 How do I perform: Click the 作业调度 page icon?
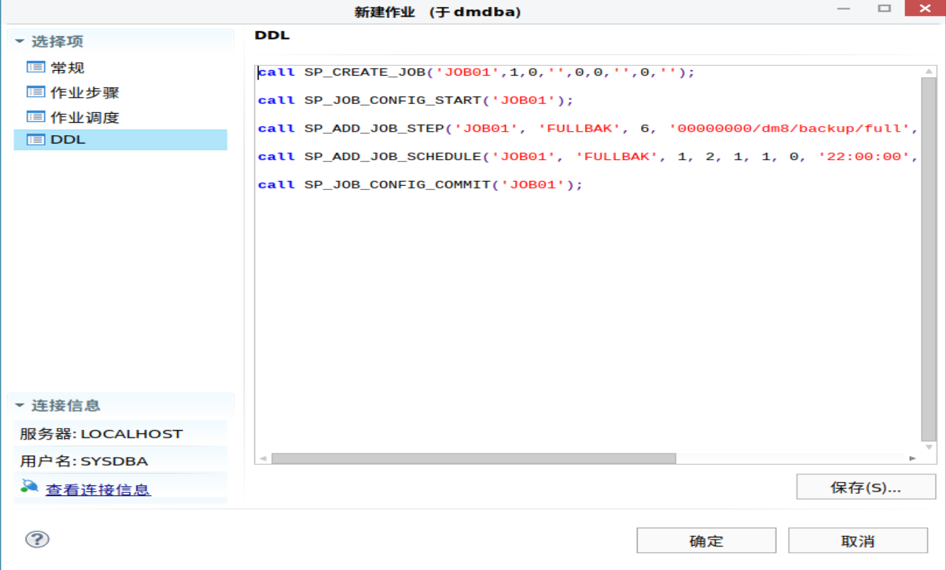[x=35, y=117]
